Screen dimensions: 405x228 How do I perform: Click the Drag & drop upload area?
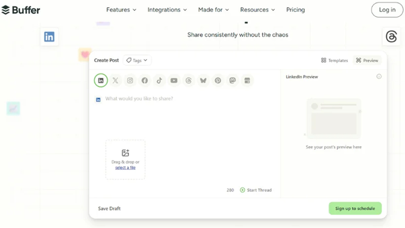125,160
